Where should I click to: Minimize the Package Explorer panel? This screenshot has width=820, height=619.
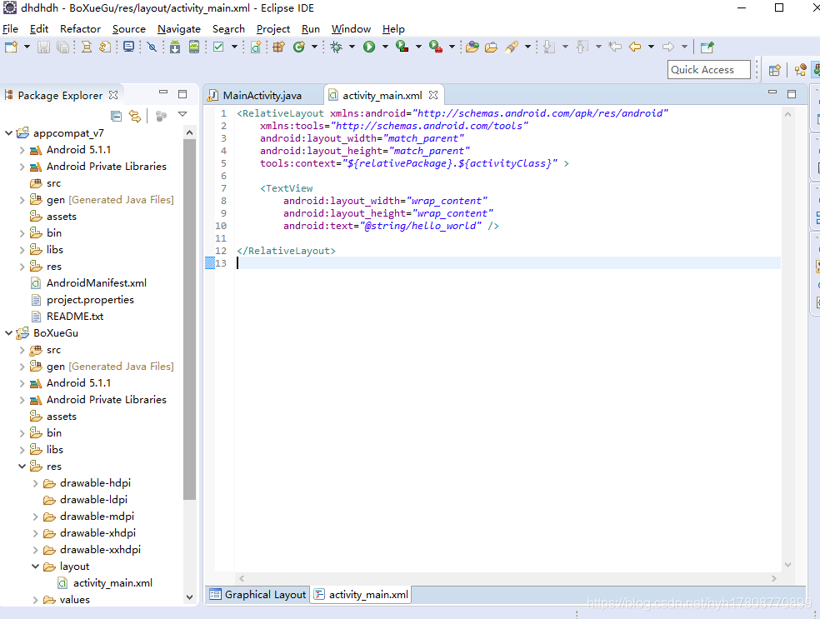pos(163,92)
